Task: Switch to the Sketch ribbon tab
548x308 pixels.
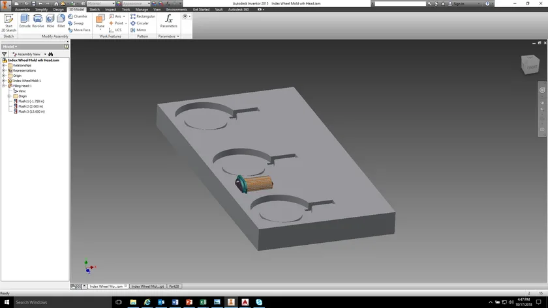Action: 95,9
